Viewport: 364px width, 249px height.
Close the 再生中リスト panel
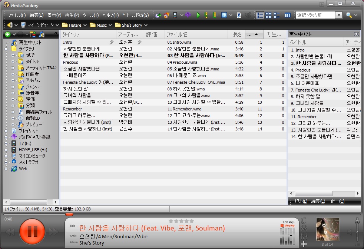click(x=356, y=34)
